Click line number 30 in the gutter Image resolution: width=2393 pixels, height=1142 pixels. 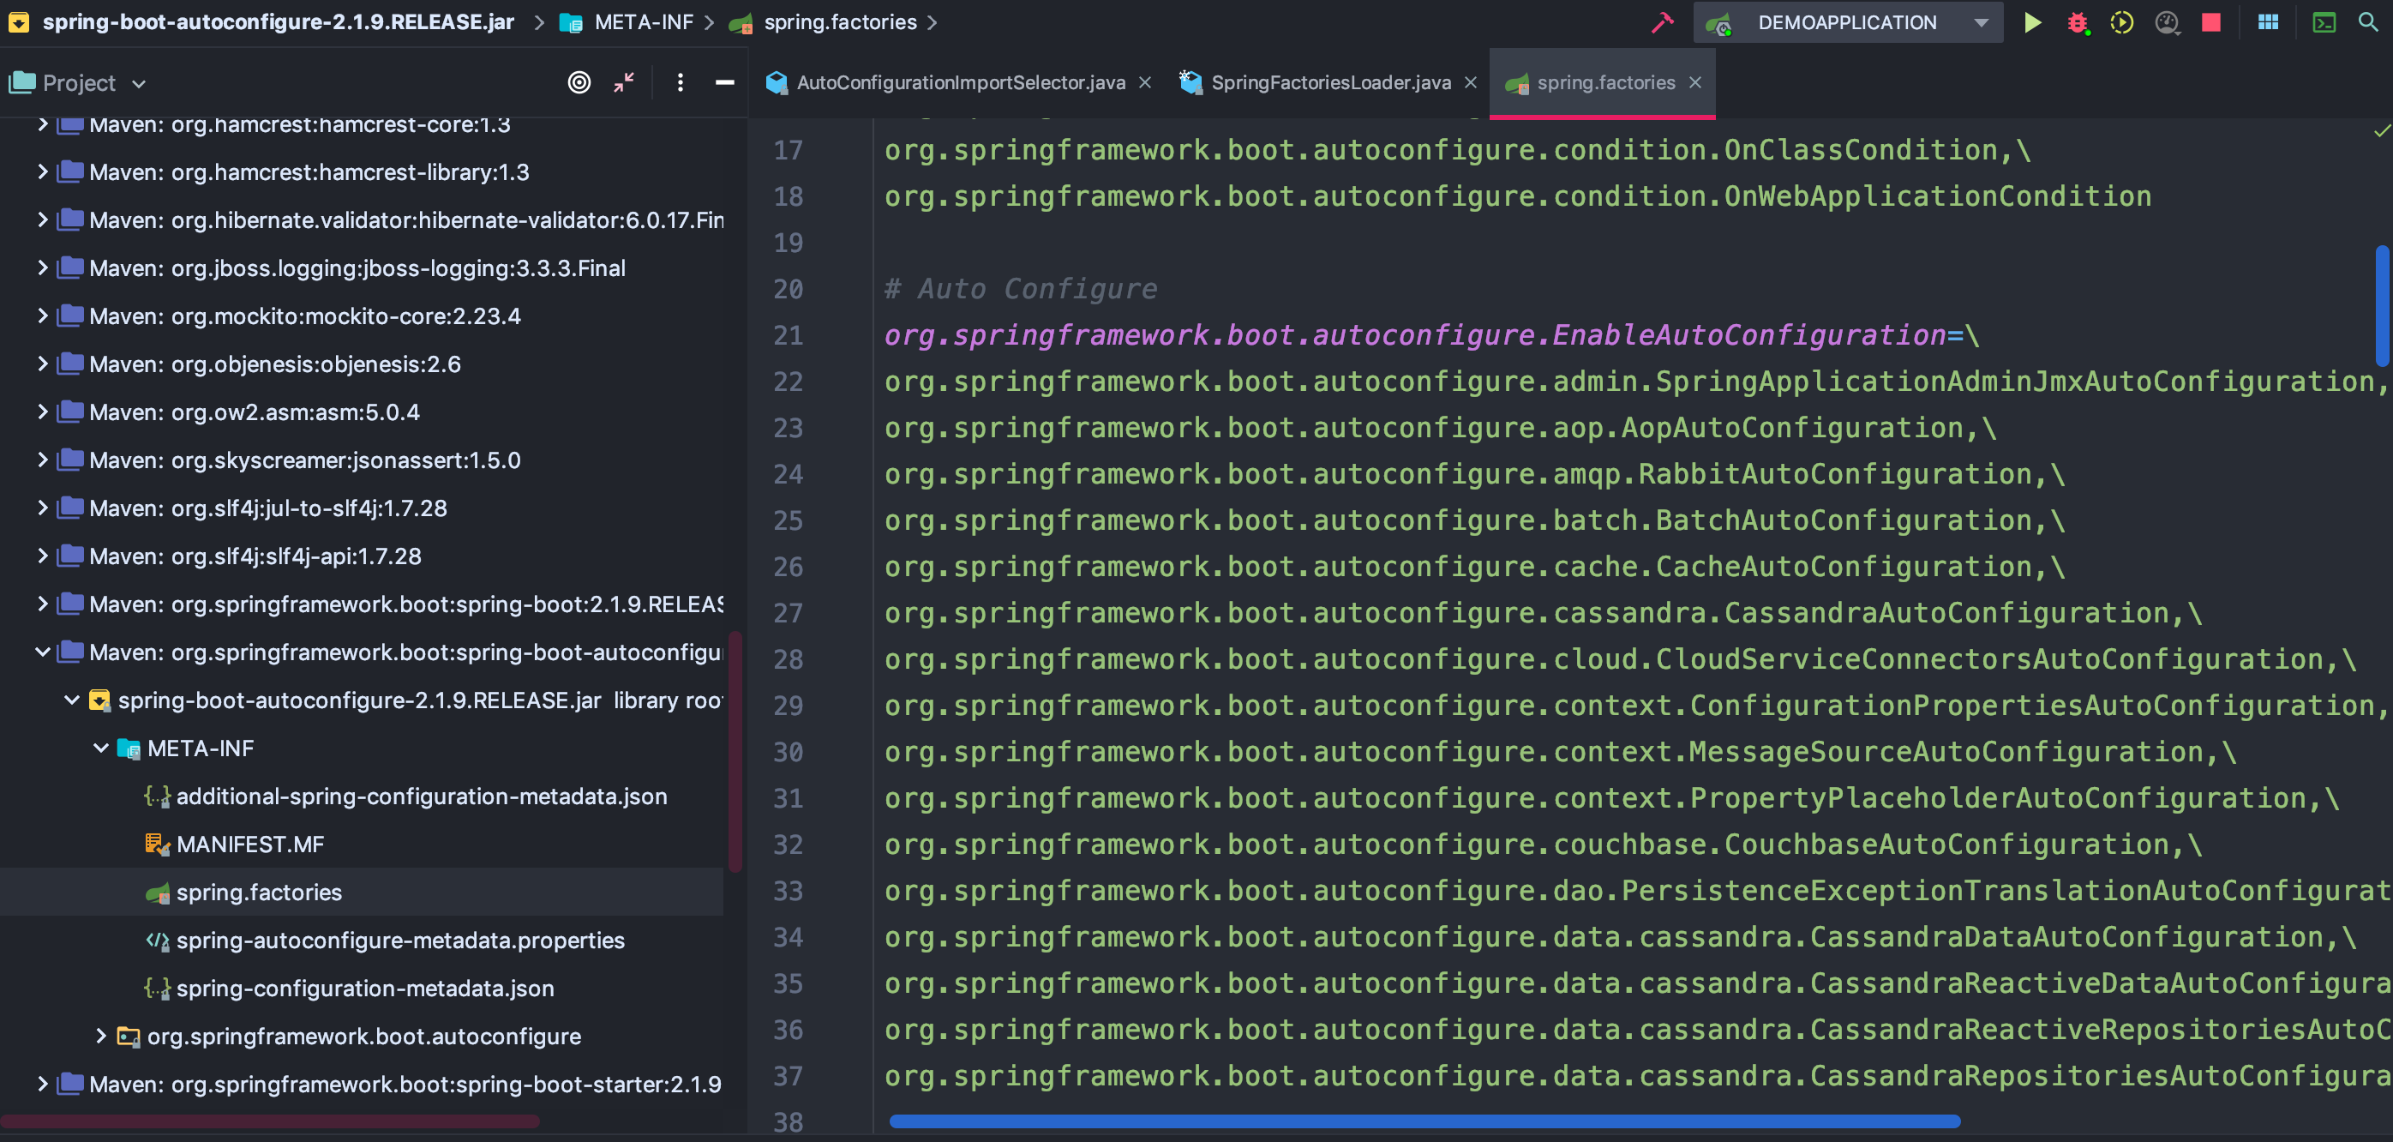point(788,752)
